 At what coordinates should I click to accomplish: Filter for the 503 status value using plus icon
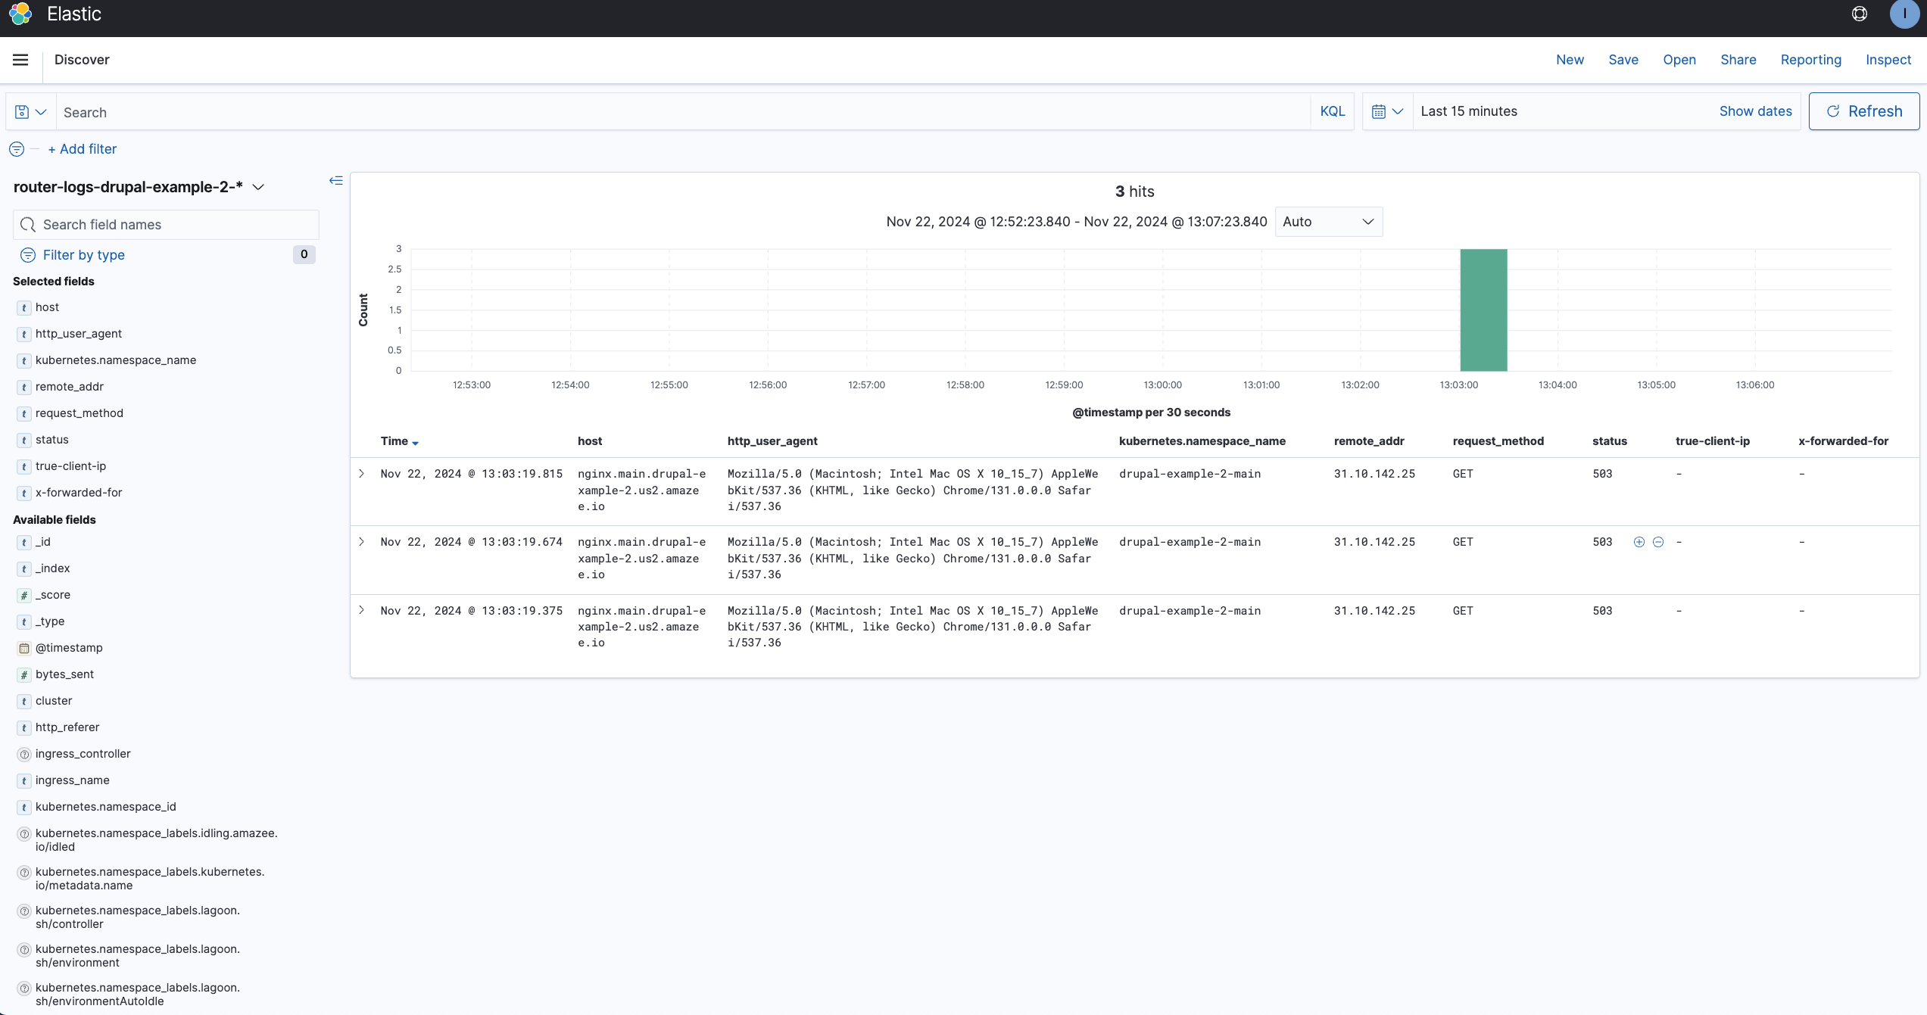(x=1639, y=542)
